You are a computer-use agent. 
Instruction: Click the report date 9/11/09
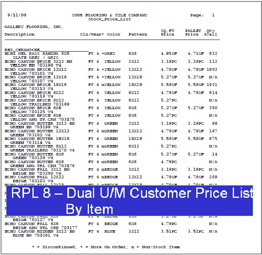[x=17, y=15]
